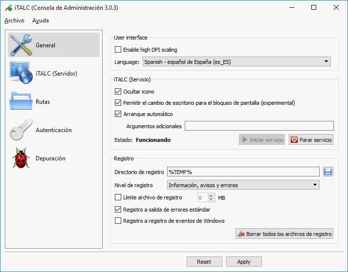Disable Arranque automático checkbox
This screenshot has height=272, width=348.
(x=118, y=114)
